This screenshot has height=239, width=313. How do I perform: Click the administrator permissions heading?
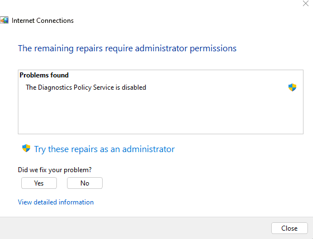coord(127,48)
